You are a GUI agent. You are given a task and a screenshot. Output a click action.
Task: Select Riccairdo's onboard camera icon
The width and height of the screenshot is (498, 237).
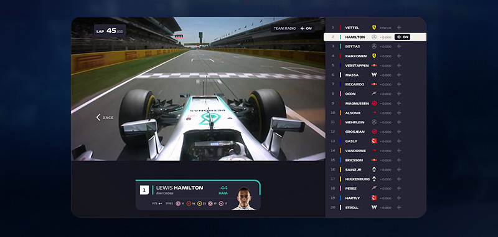tap(399, 84)
